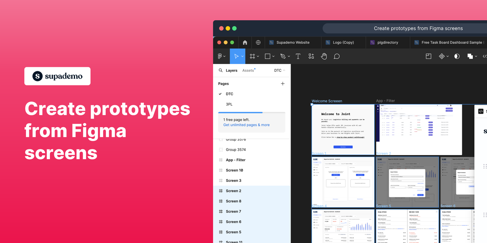Click the DTC page checkmark
Screen dimensions: 487x243
(x=220, y=94)
